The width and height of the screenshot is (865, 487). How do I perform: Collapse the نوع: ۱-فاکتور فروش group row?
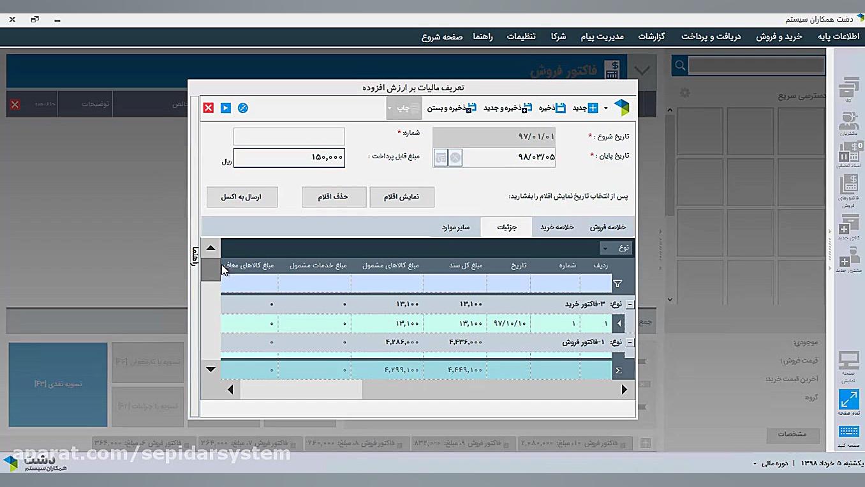tap(629, 342)
